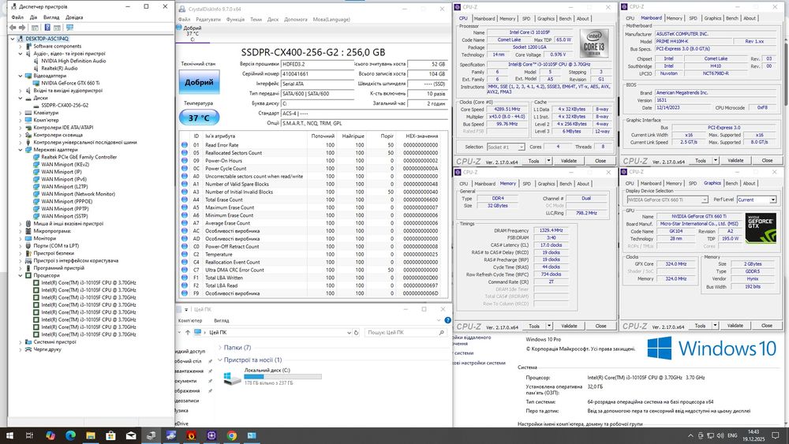Open the Вигляд tab in This PC window
Image resolution: width=789 pixels, height=444 pixels.
coord(222,320)
